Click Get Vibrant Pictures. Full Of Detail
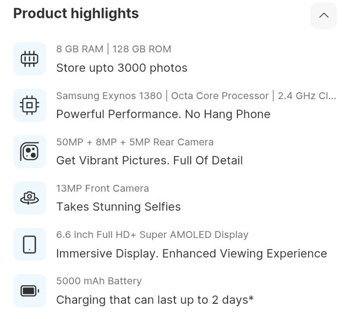The image size is (350, 319). 149,160
